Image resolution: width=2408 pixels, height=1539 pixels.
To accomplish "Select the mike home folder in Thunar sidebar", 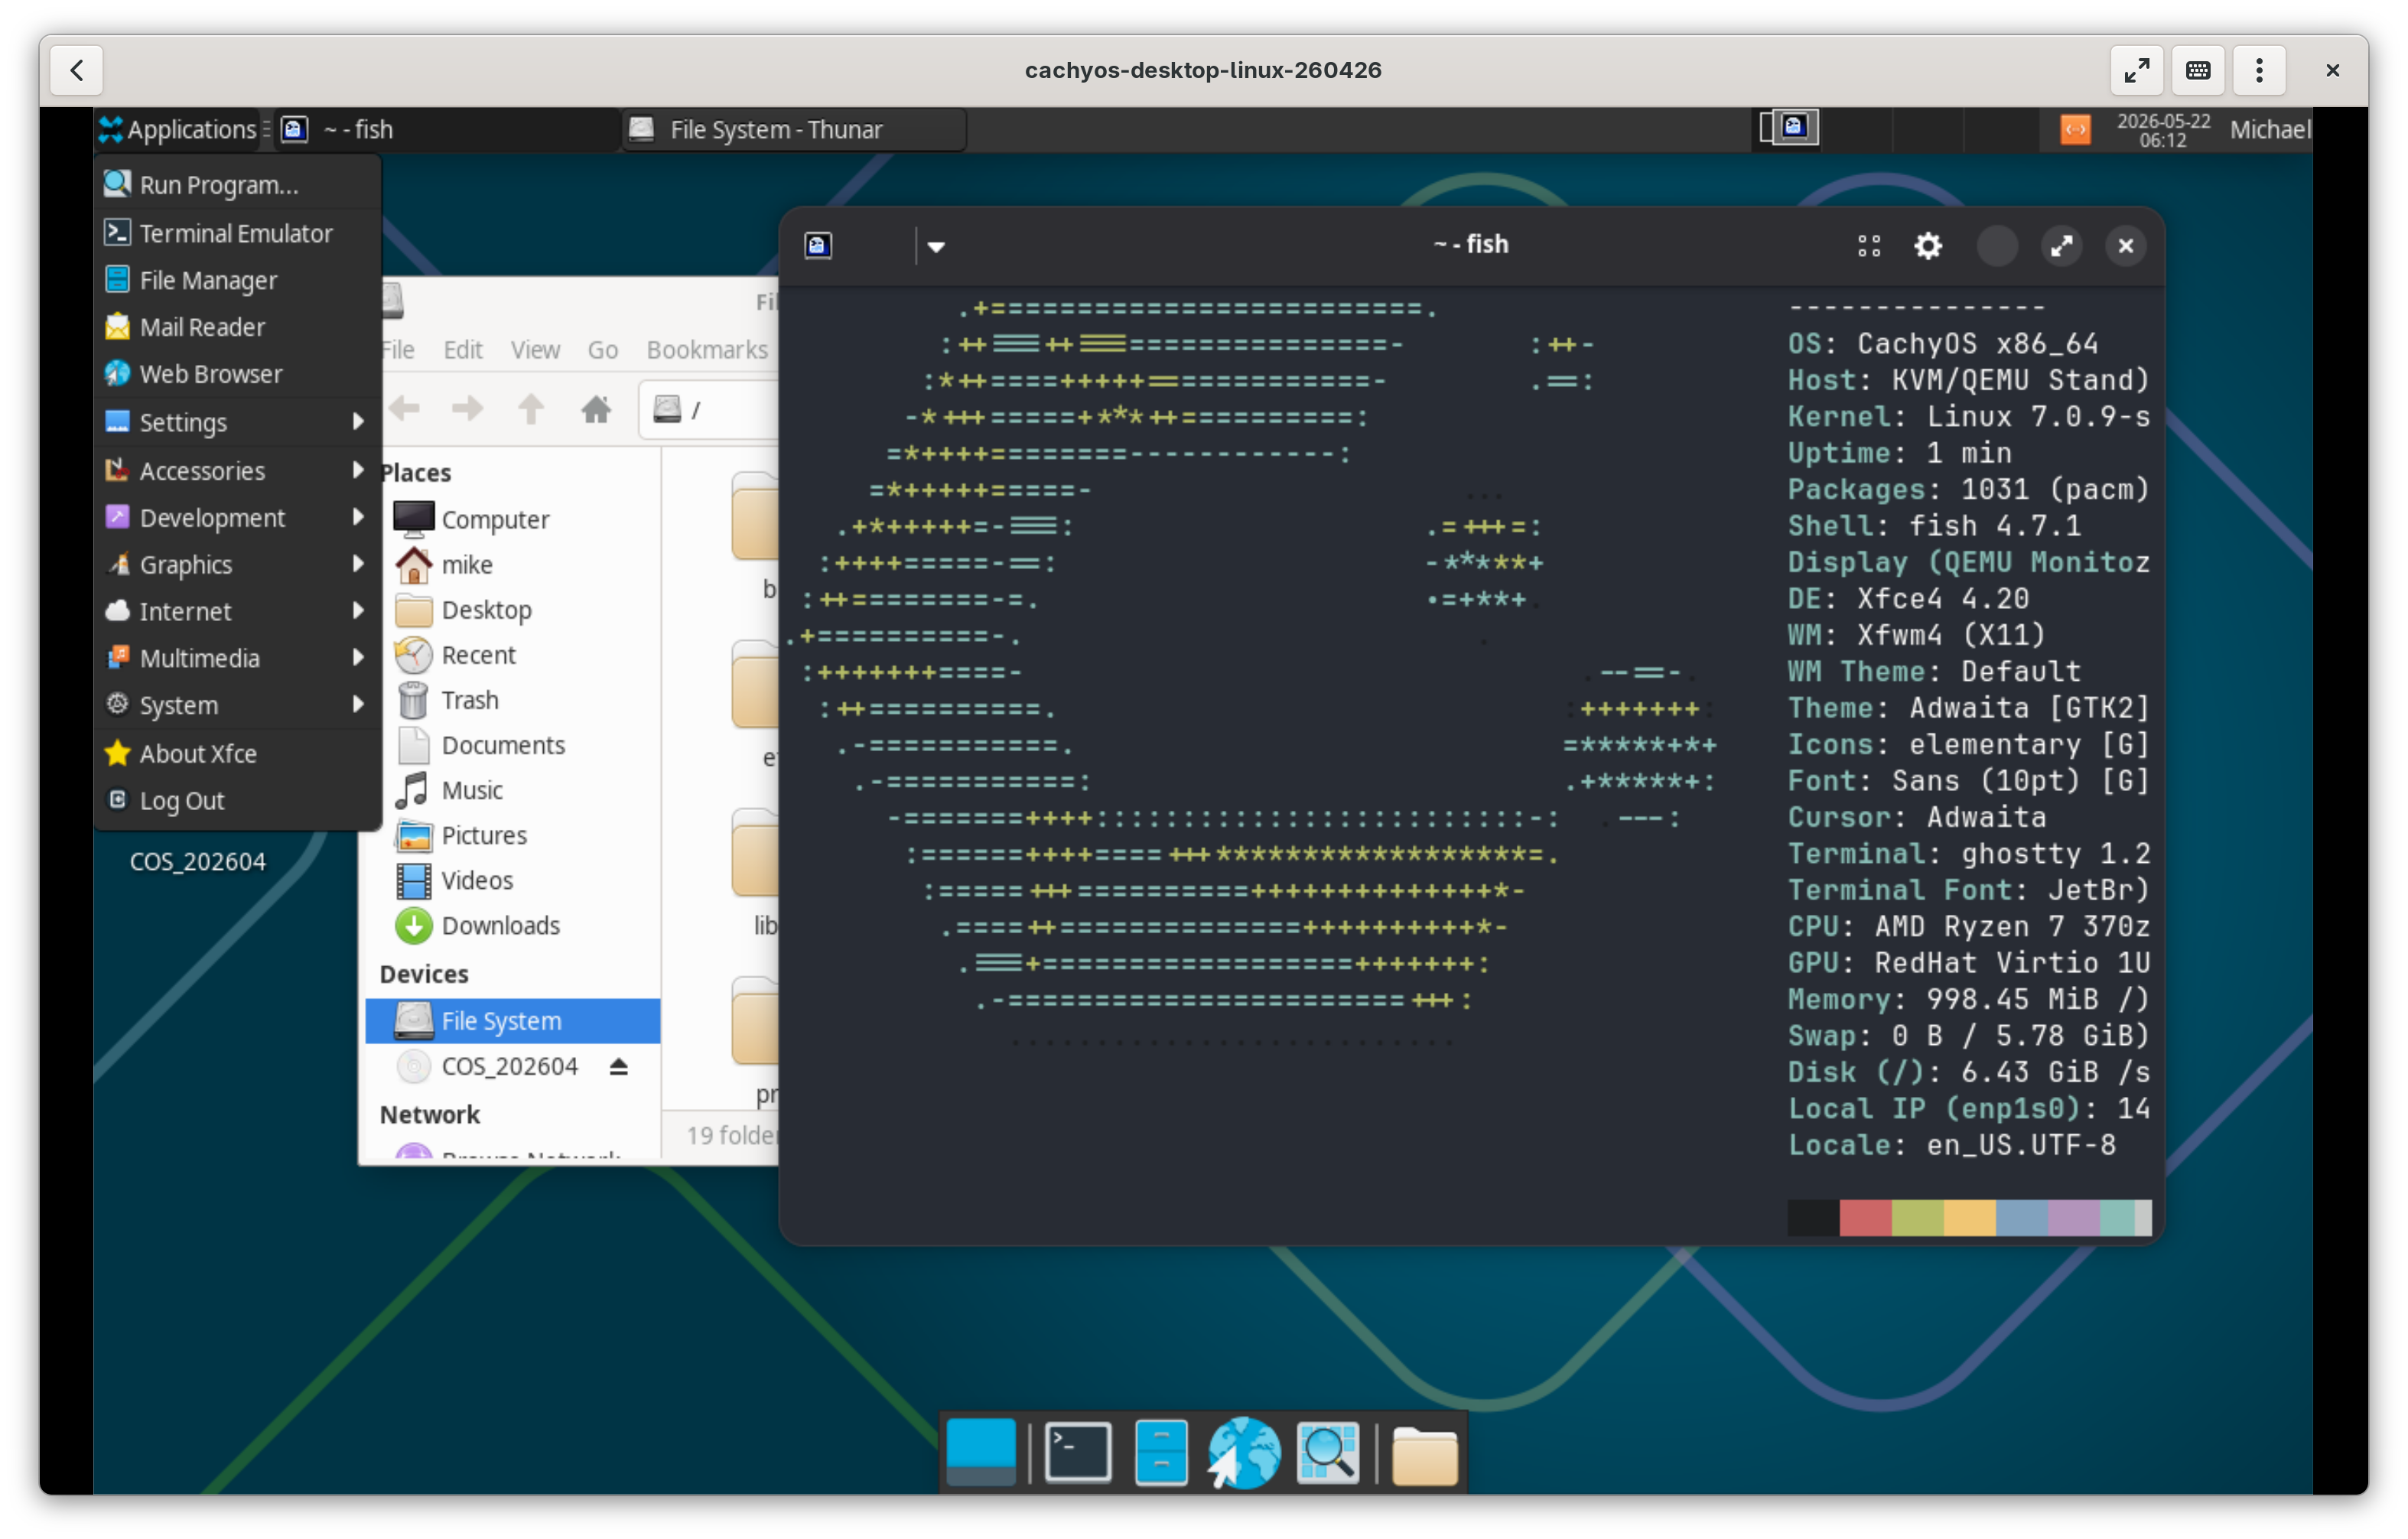I will 512,564.
